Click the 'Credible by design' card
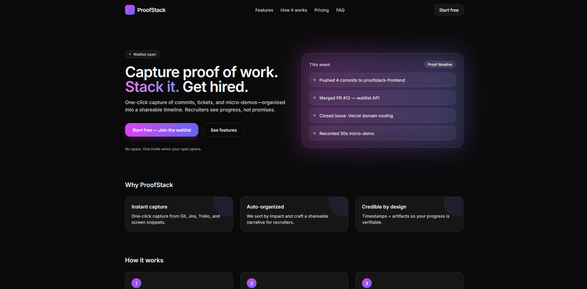 coord(409,214)
